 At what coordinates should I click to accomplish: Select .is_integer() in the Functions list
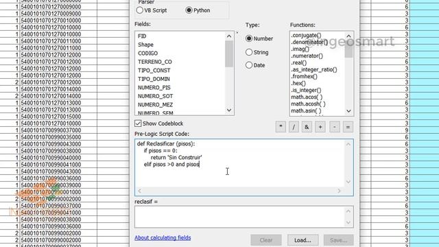[x=306, y=90]
